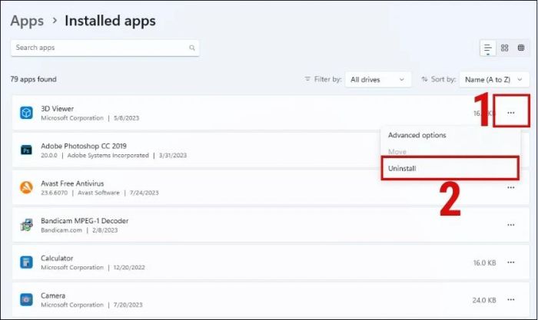Select the 3D Viewer app name

(x=58, y=109)
